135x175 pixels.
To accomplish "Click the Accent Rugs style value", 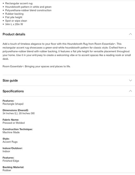I will coord(10,142).
